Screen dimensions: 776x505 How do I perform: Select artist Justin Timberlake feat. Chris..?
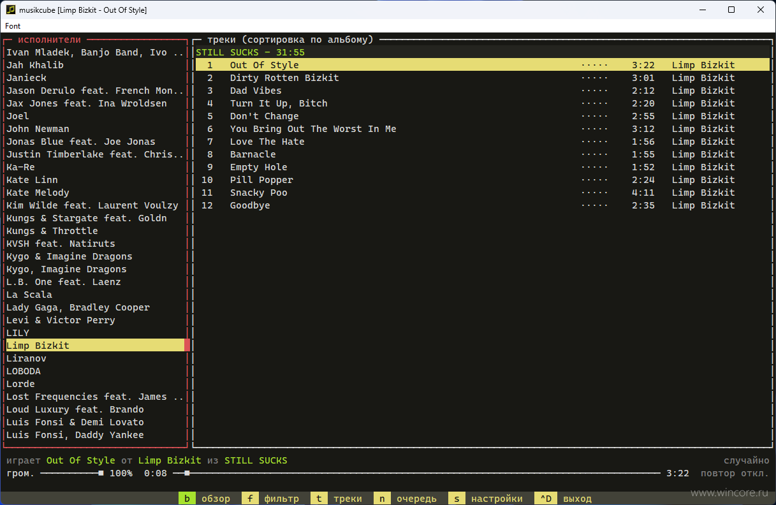click(94, 154)
